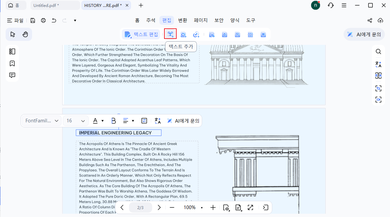Open the comments panel

[x=12, y=75]
